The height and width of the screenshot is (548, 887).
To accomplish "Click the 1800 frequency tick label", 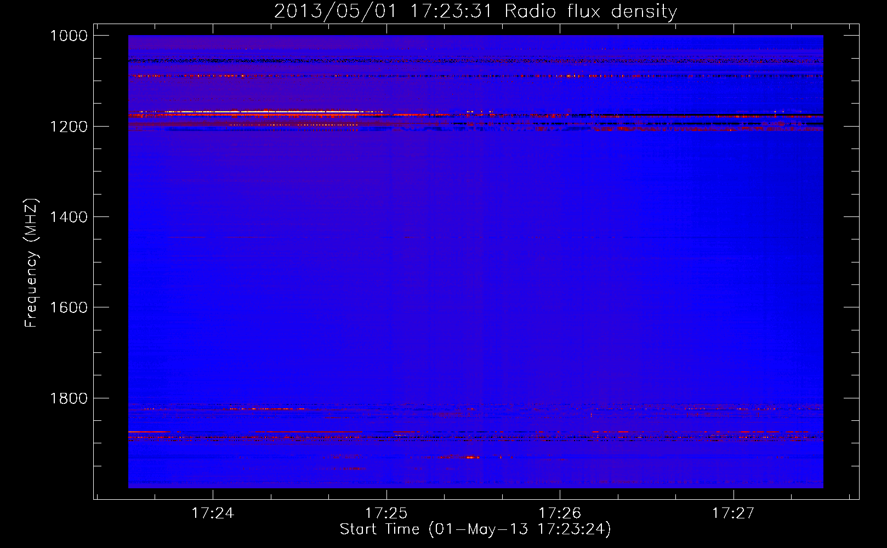I will [69, 398].
